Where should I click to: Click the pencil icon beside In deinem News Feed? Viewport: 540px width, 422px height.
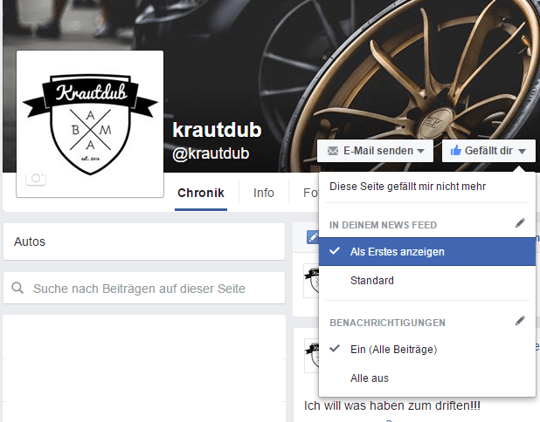520,223
